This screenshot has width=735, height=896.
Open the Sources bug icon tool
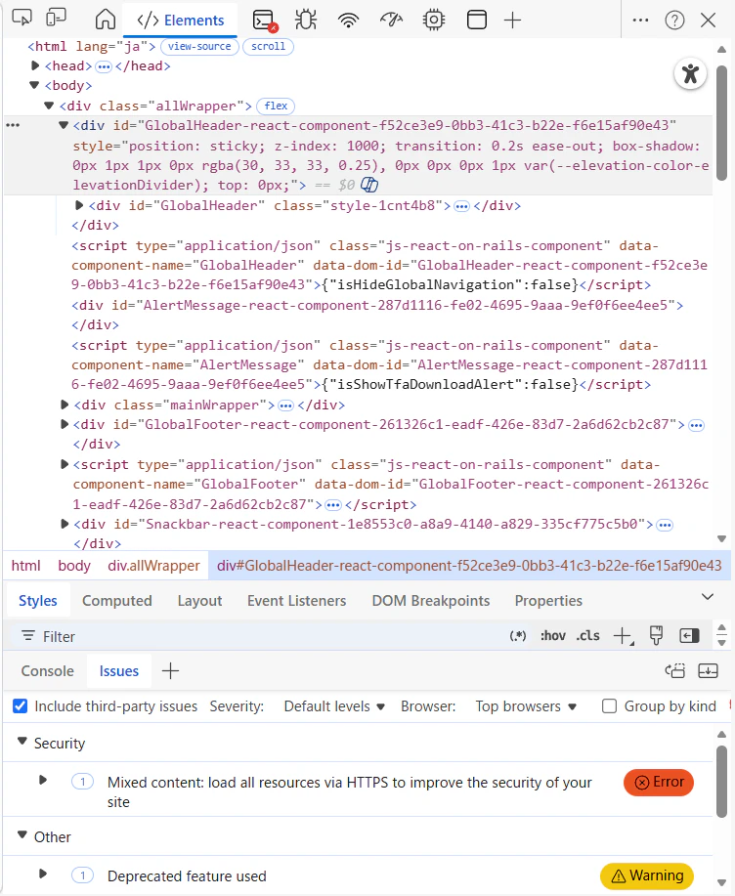pyautogui.click(x=306, y=20)
